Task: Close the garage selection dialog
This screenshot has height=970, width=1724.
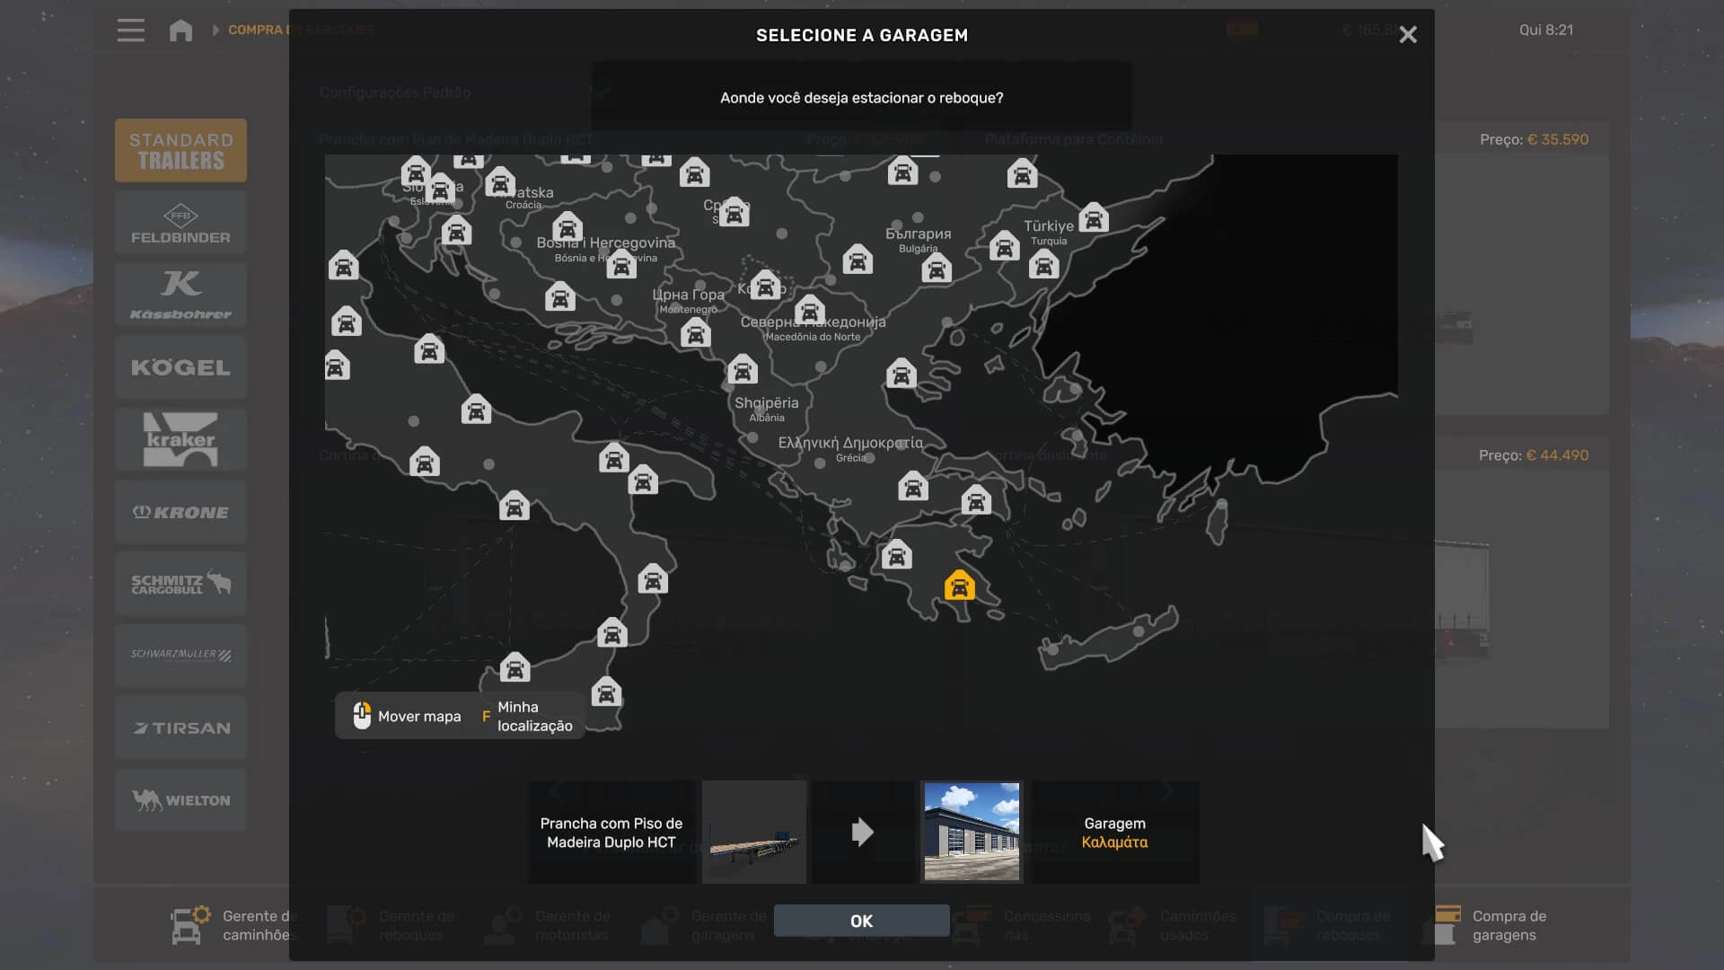Action: pos(1407,35)
